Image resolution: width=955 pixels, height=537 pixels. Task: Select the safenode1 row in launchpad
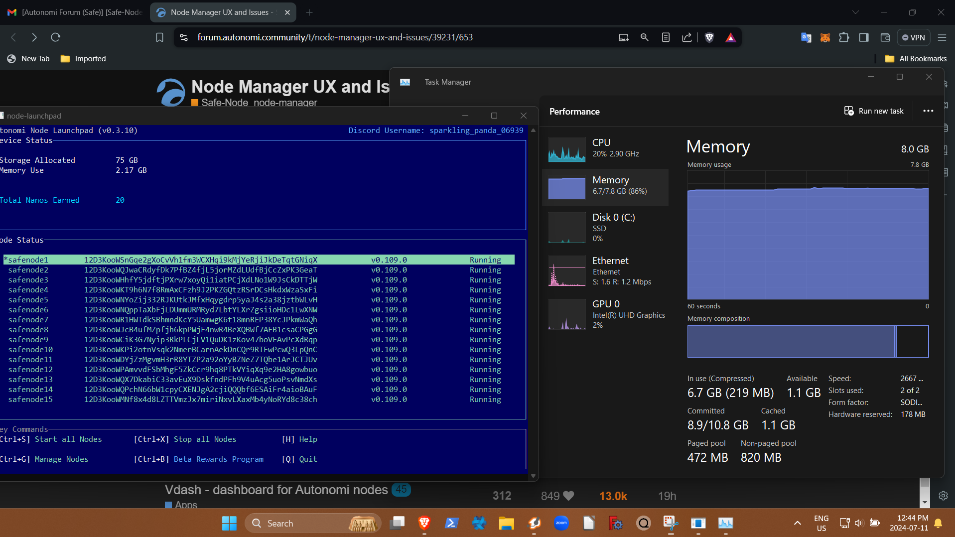[x=259, y=260]
